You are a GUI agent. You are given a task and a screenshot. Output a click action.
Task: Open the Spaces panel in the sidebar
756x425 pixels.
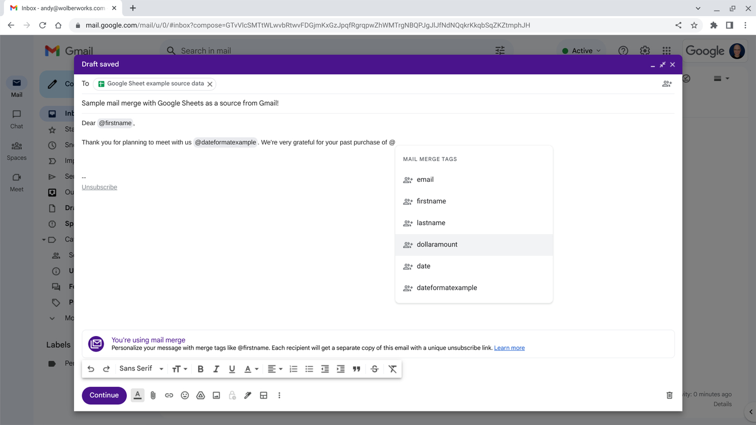pyautogui.click(x=16, y=150)
